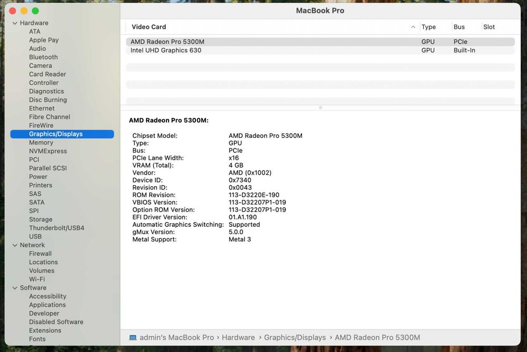This screenshot has height=352, width=527.
Task: Select Audio in the sidebar
Action: pos(37,48)
